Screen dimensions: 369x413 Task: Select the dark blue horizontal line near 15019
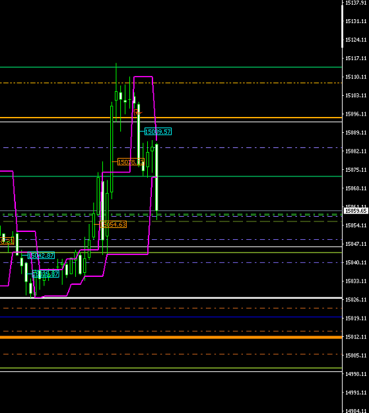point(171,317)
